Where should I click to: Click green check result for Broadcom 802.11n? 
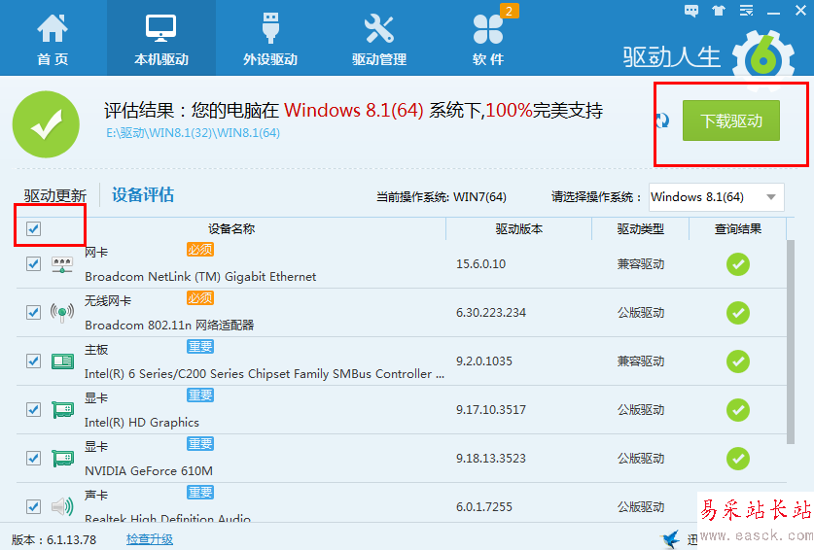(738, 313)
